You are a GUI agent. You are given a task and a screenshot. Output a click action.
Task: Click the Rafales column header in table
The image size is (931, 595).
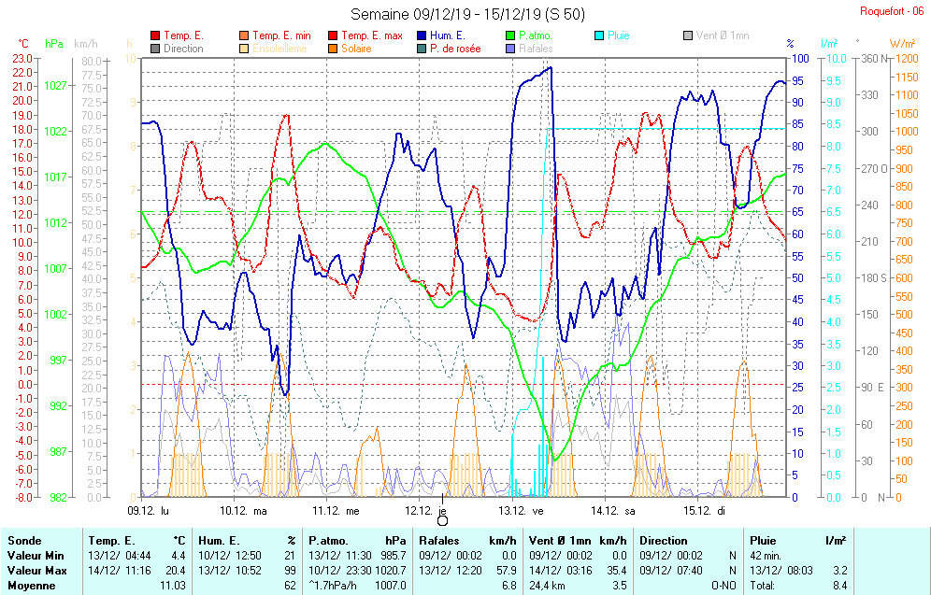[x=439, y=541]
